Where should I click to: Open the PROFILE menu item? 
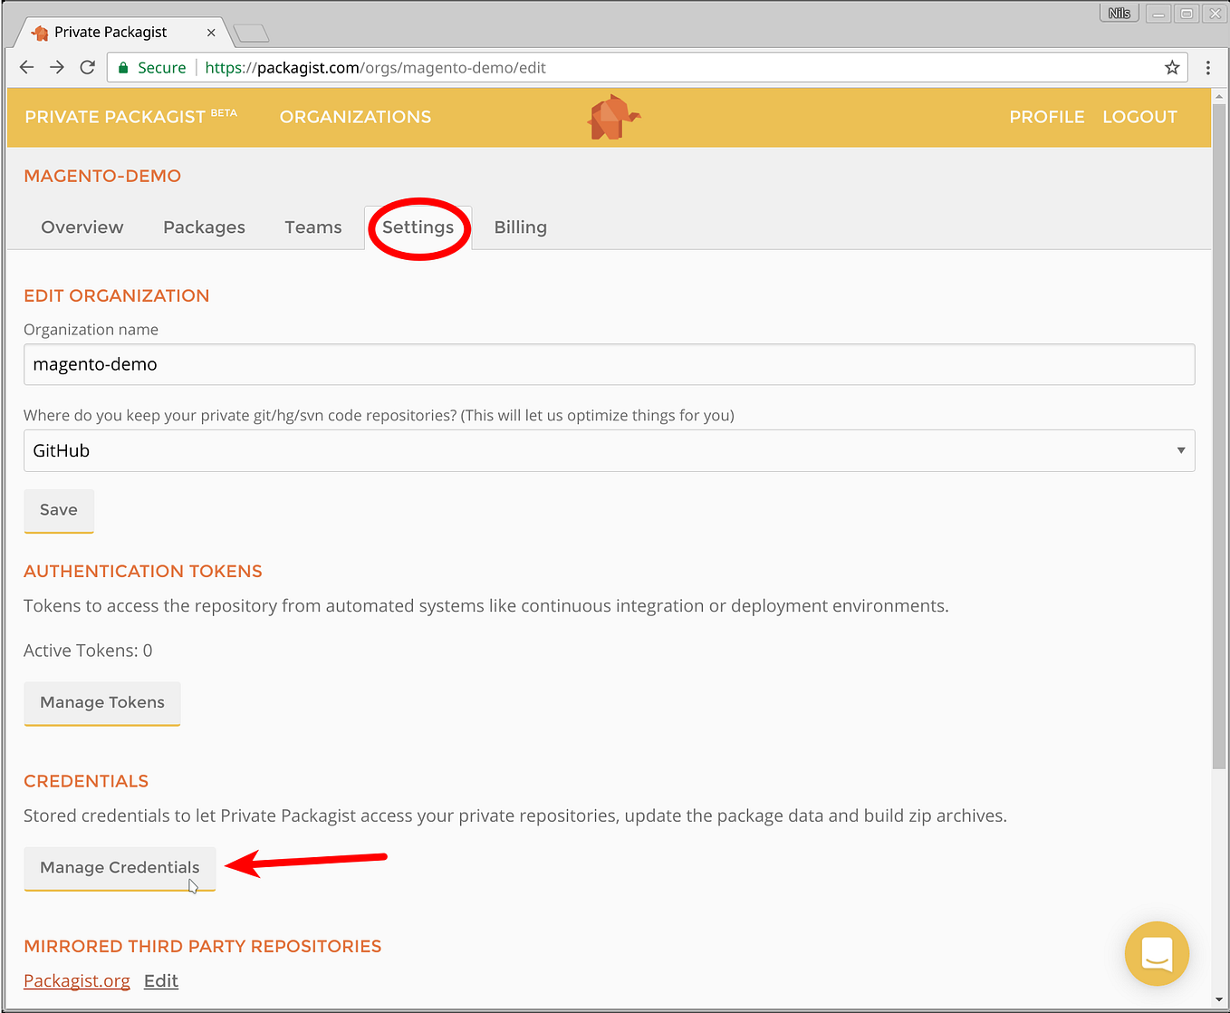(x=1047, y=117)
